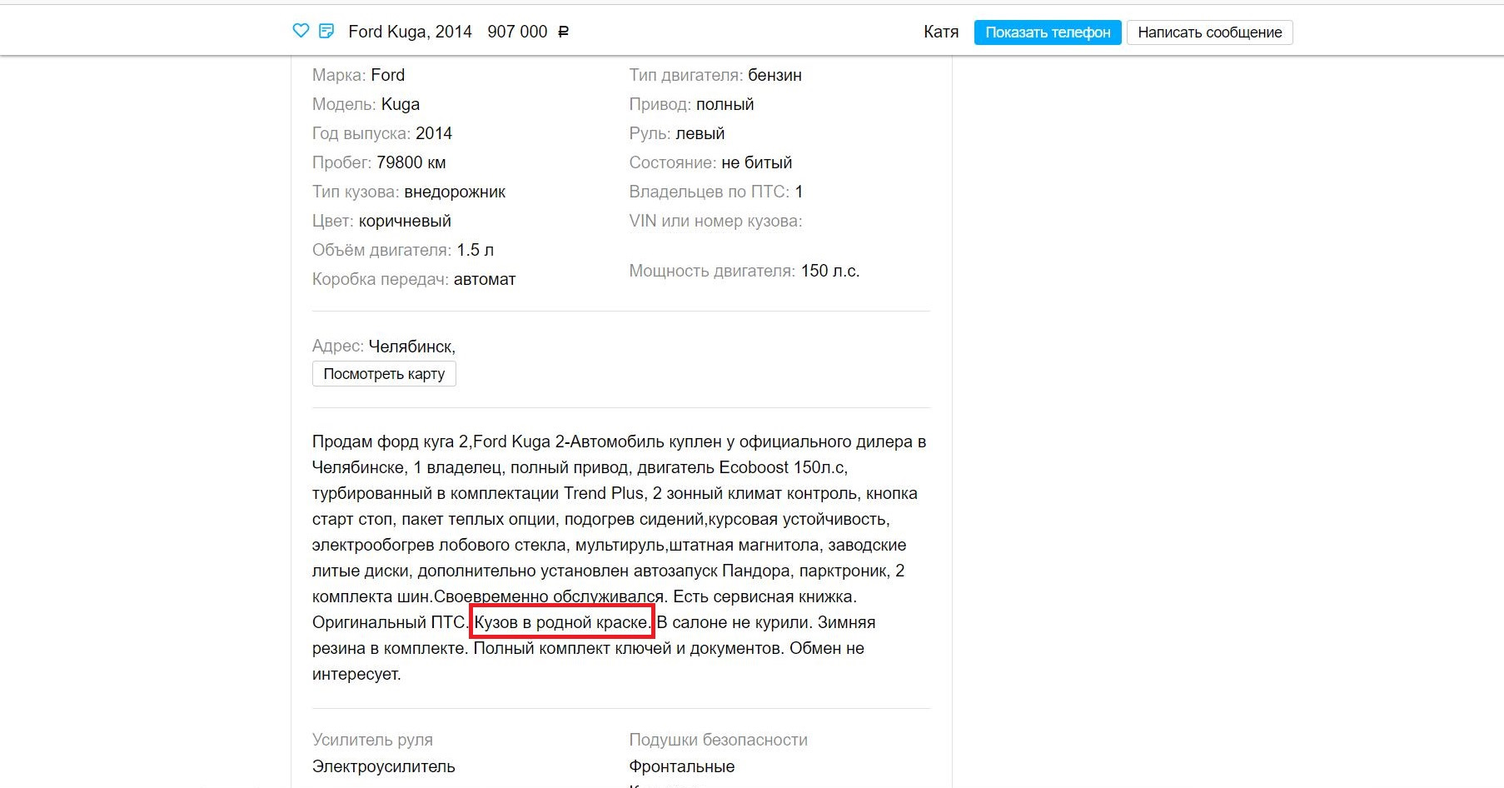Click the Фронтальные value under Подушки безопасности
Viewport: 1504px width, 788px height.
(x=681, y=766)
